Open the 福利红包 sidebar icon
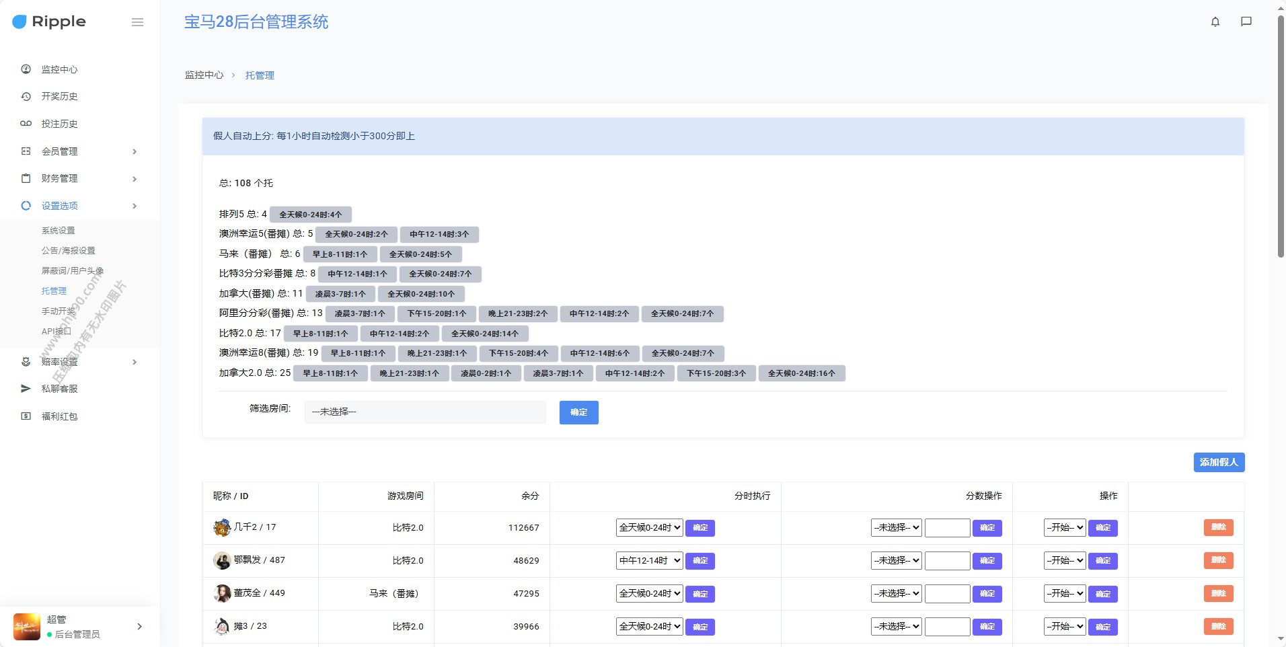This screenshot has width=1286, height=647. tap(26, 416)
